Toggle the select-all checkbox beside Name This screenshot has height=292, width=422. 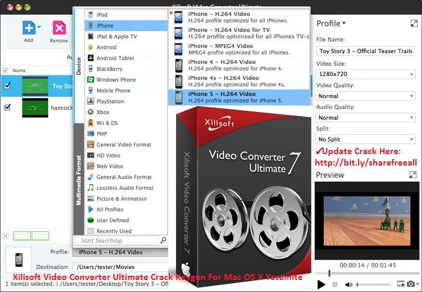pos(5,70)
